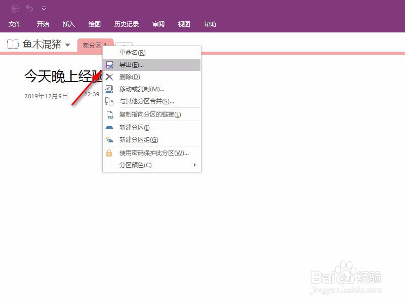Choose 导出(E)... from the context menu

(152, 65)
